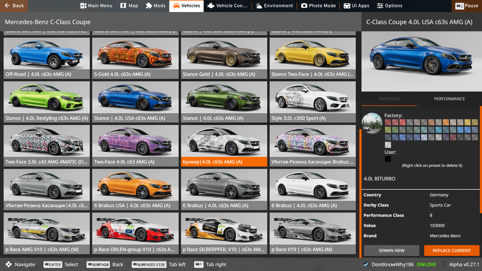Switch to the Performance tab

point(449,99)
